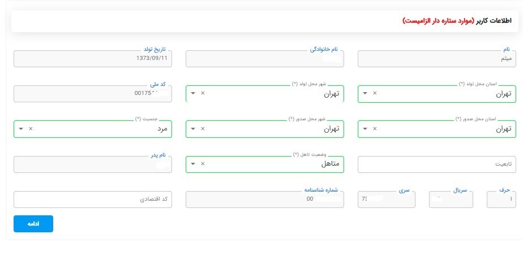523x260 pixels.
Task: Clear the شهر محل تولد selection
Action: (203, 93)
